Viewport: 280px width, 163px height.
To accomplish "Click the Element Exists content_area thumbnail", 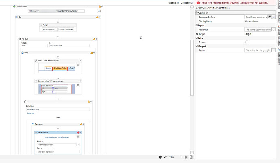I will [x=56, y=89].
